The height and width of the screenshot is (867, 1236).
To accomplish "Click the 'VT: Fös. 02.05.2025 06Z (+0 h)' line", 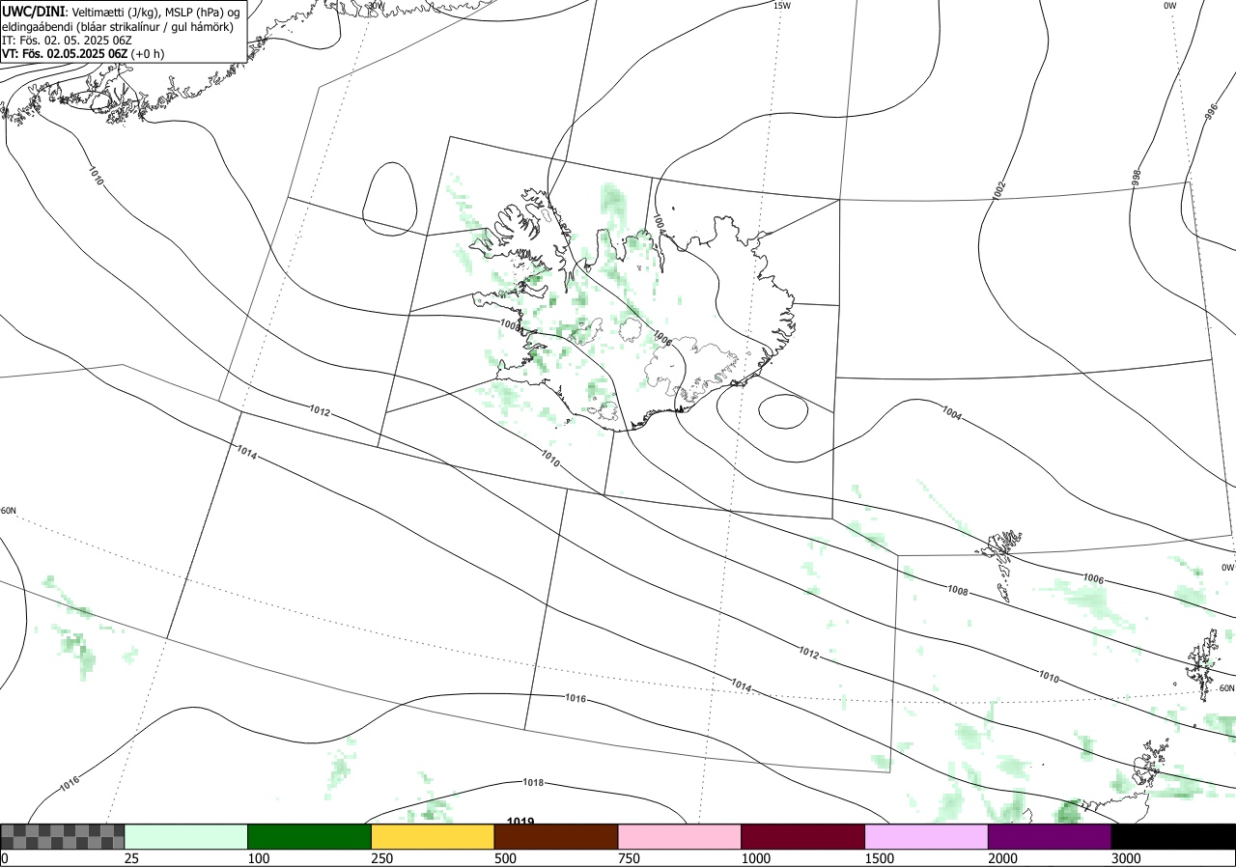I will [x=83, y=54].
